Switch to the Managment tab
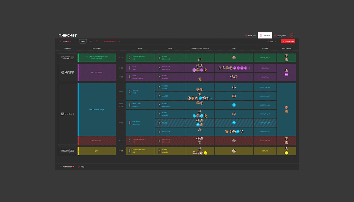354x202 pixels. pyautogui.click(x=280, y=35)
